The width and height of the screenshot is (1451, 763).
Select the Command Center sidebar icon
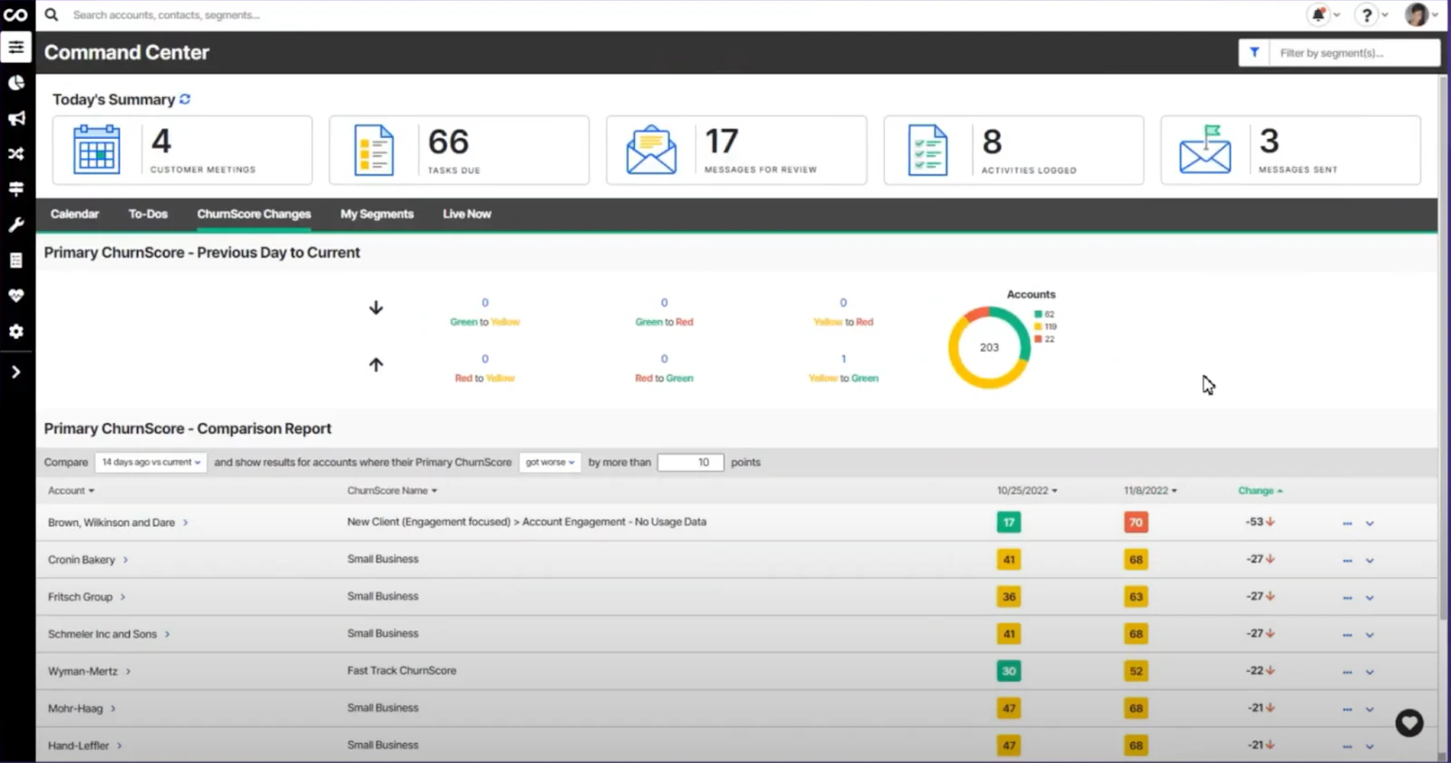16,47
